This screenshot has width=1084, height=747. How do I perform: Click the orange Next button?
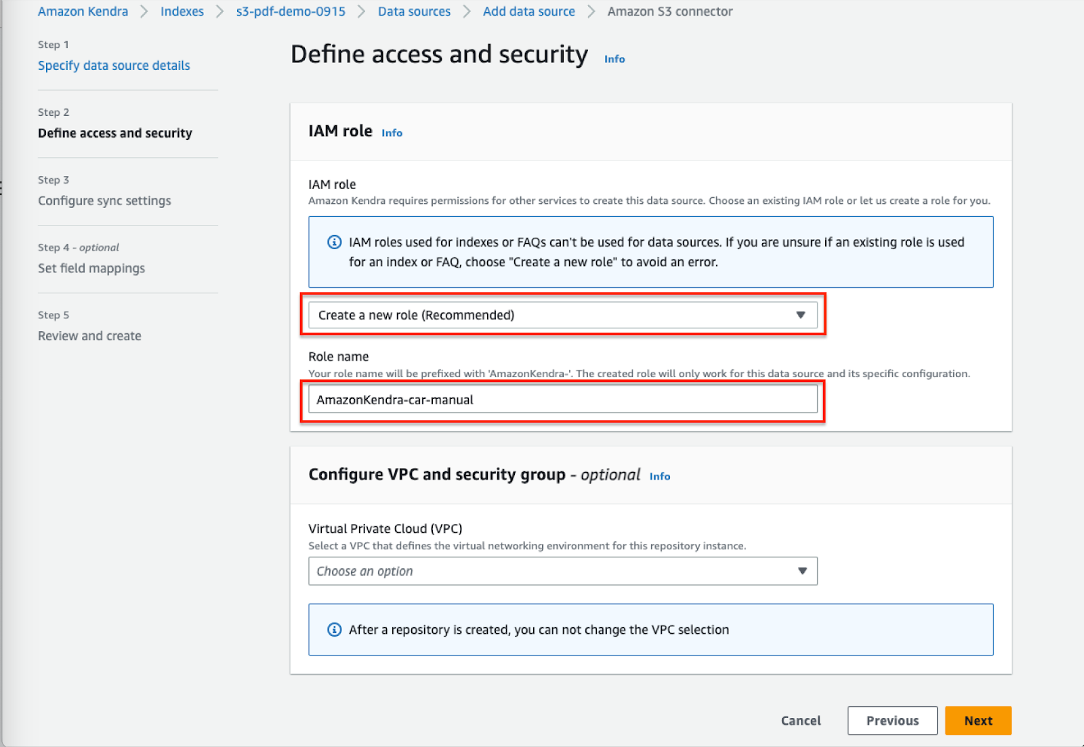[x=978, y=721]
